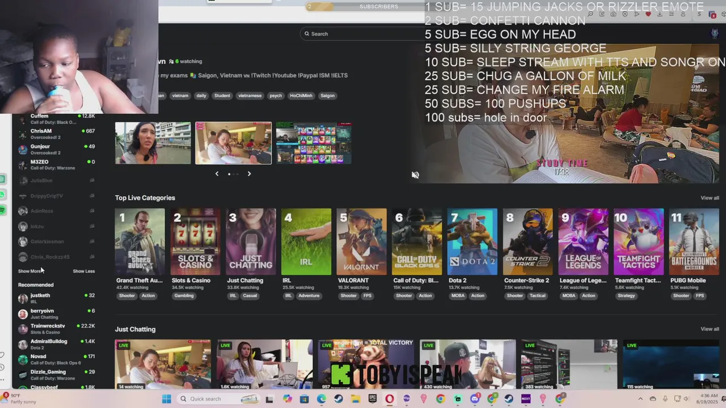Select the Strategy tag under Teamfight Tactics
The height and width of the screenshot is (408, 726).
tap(626, 296)
